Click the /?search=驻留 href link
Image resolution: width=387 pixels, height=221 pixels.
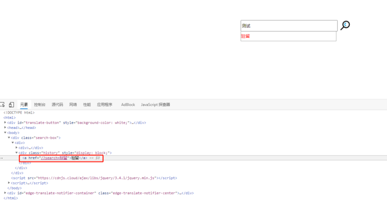pyautogui.click(x=54, y=158)
